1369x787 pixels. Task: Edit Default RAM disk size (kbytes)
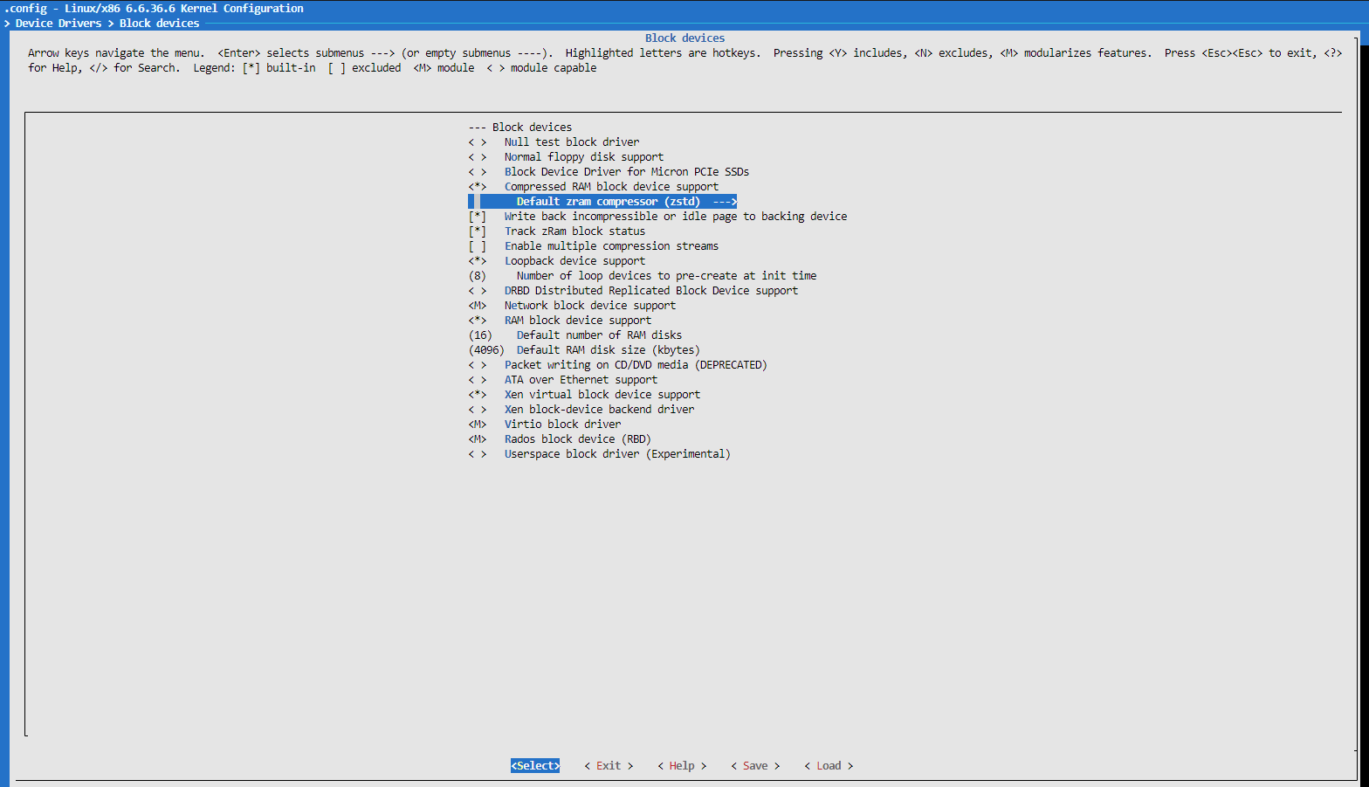tap(608, 350)
